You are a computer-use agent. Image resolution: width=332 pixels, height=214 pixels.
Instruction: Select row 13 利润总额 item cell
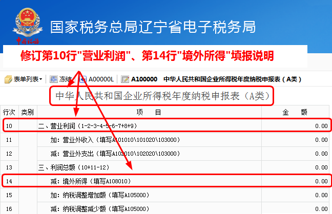[149, 167]
